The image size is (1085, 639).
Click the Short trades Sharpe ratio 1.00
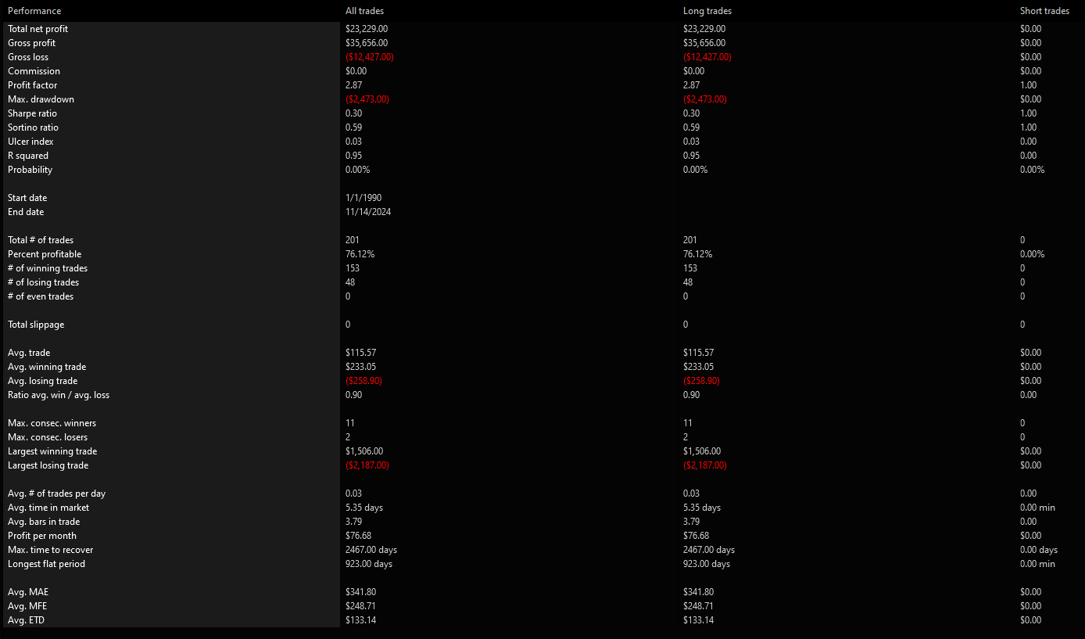pyautogui.click(x=1028, y=113)
